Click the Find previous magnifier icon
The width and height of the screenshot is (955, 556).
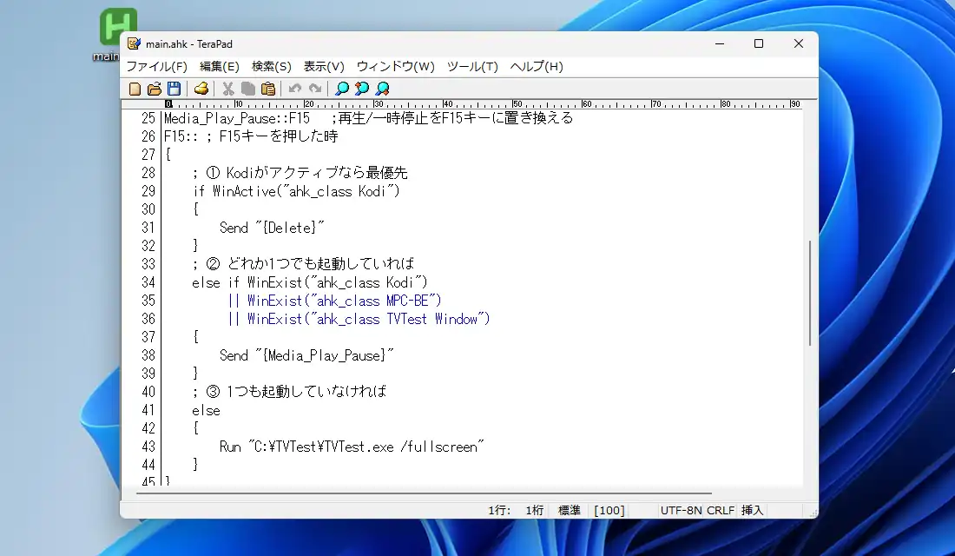coord(362,89)
